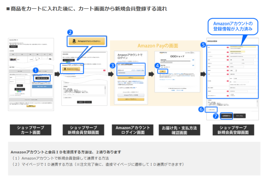
Task: Tick the terms agreement checkbox in the prefilled registration form
Action: point(208,110)
